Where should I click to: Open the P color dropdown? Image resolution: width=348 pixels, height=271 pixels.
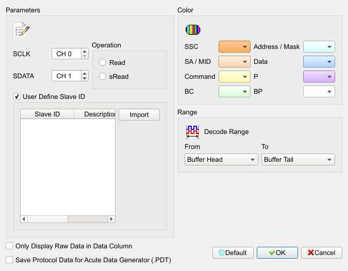tap(319, 77)
